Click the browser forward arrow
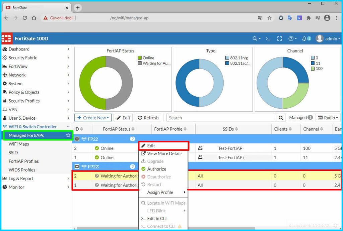 pos(15,18)
